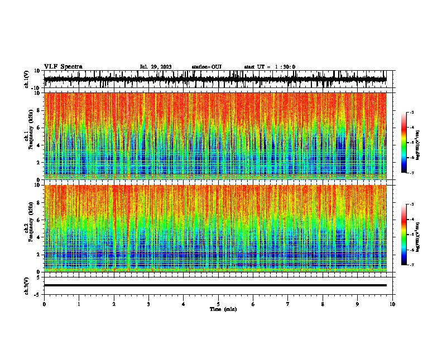The width and height of the screenshot is (442, 341).
Task: Click the "9" label on the Time axis
Action: click(x=357, y=304)
